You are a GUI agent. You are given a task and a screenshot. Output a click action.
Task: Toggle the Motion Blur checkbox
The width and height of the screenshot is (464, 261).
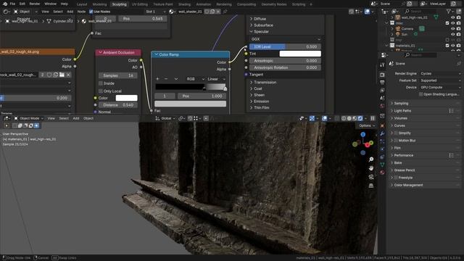pos(396,141)
